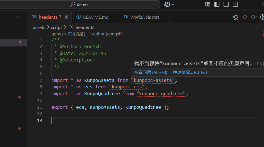The width and height of the screenshot is (264, 147).
Task: Switch to the README.md tab
Action: click(x=96, y=17)
